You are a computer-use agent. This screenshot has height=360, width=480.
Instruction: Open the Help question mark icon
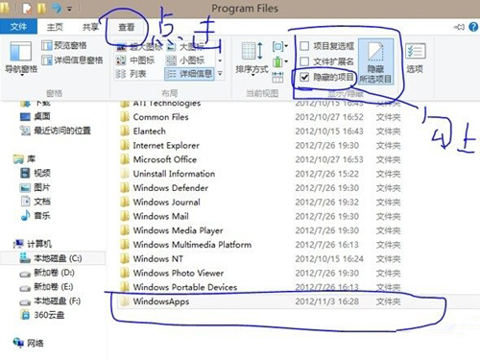click(x=473, y=27)
